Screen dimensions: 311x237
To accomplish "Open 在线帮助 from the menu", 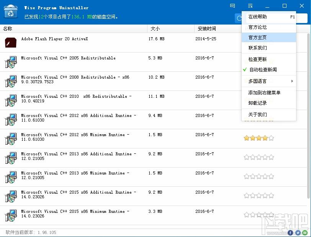I will pos(269,17).
